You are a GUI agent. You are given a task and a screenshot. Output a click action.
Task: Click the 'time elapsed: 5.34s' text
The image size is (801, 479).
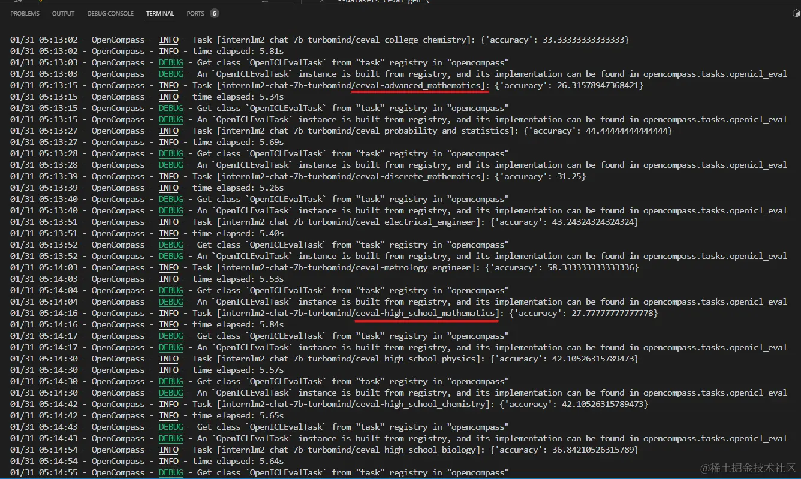point(238,97)
